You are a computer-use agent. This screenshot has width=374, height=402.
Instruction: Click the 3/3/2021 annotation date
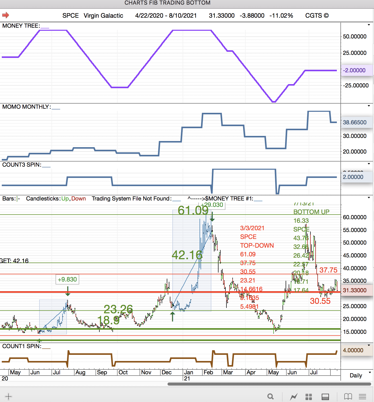[x=252, y=228]
